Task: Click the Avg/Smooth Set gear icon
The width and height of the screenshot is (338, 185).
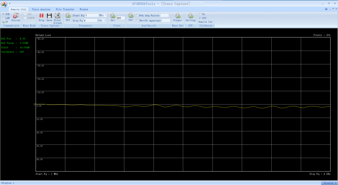Action: click(x=131, y=16)
